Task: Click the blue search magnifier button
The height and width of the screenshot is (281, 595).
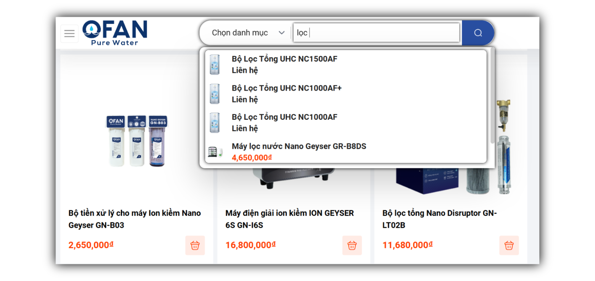Action: (478, 33)
